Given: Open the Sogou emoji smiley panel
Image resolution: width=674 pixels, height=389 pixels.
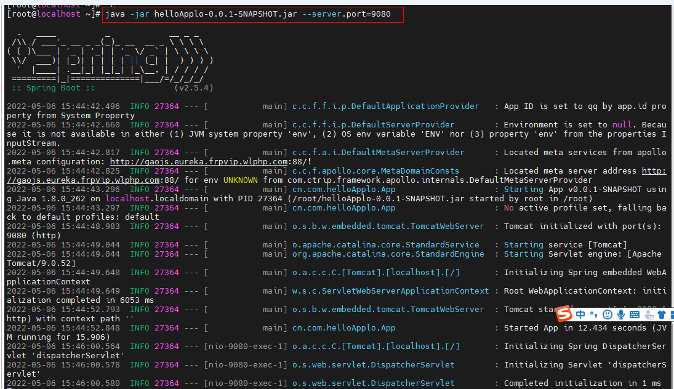Looking at the screenshot, I should (608, 315).
